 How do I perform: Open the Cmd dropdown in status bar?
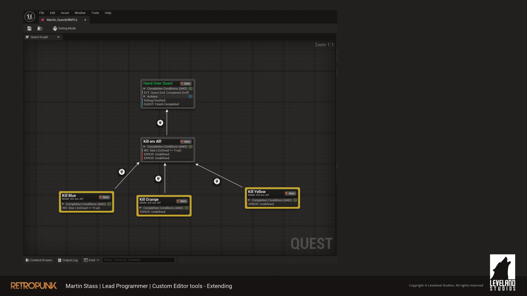click(x=92, y=260)
